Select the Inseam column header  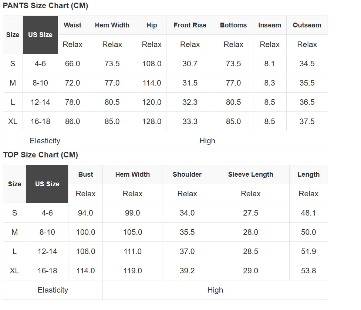point(270,25)
